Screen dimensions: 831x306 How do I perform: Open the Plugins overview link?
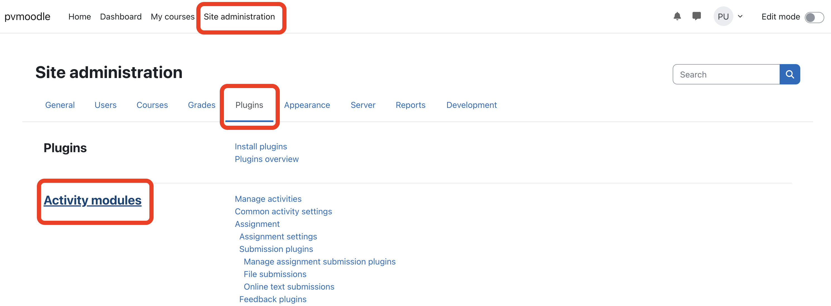click(266, 159)
